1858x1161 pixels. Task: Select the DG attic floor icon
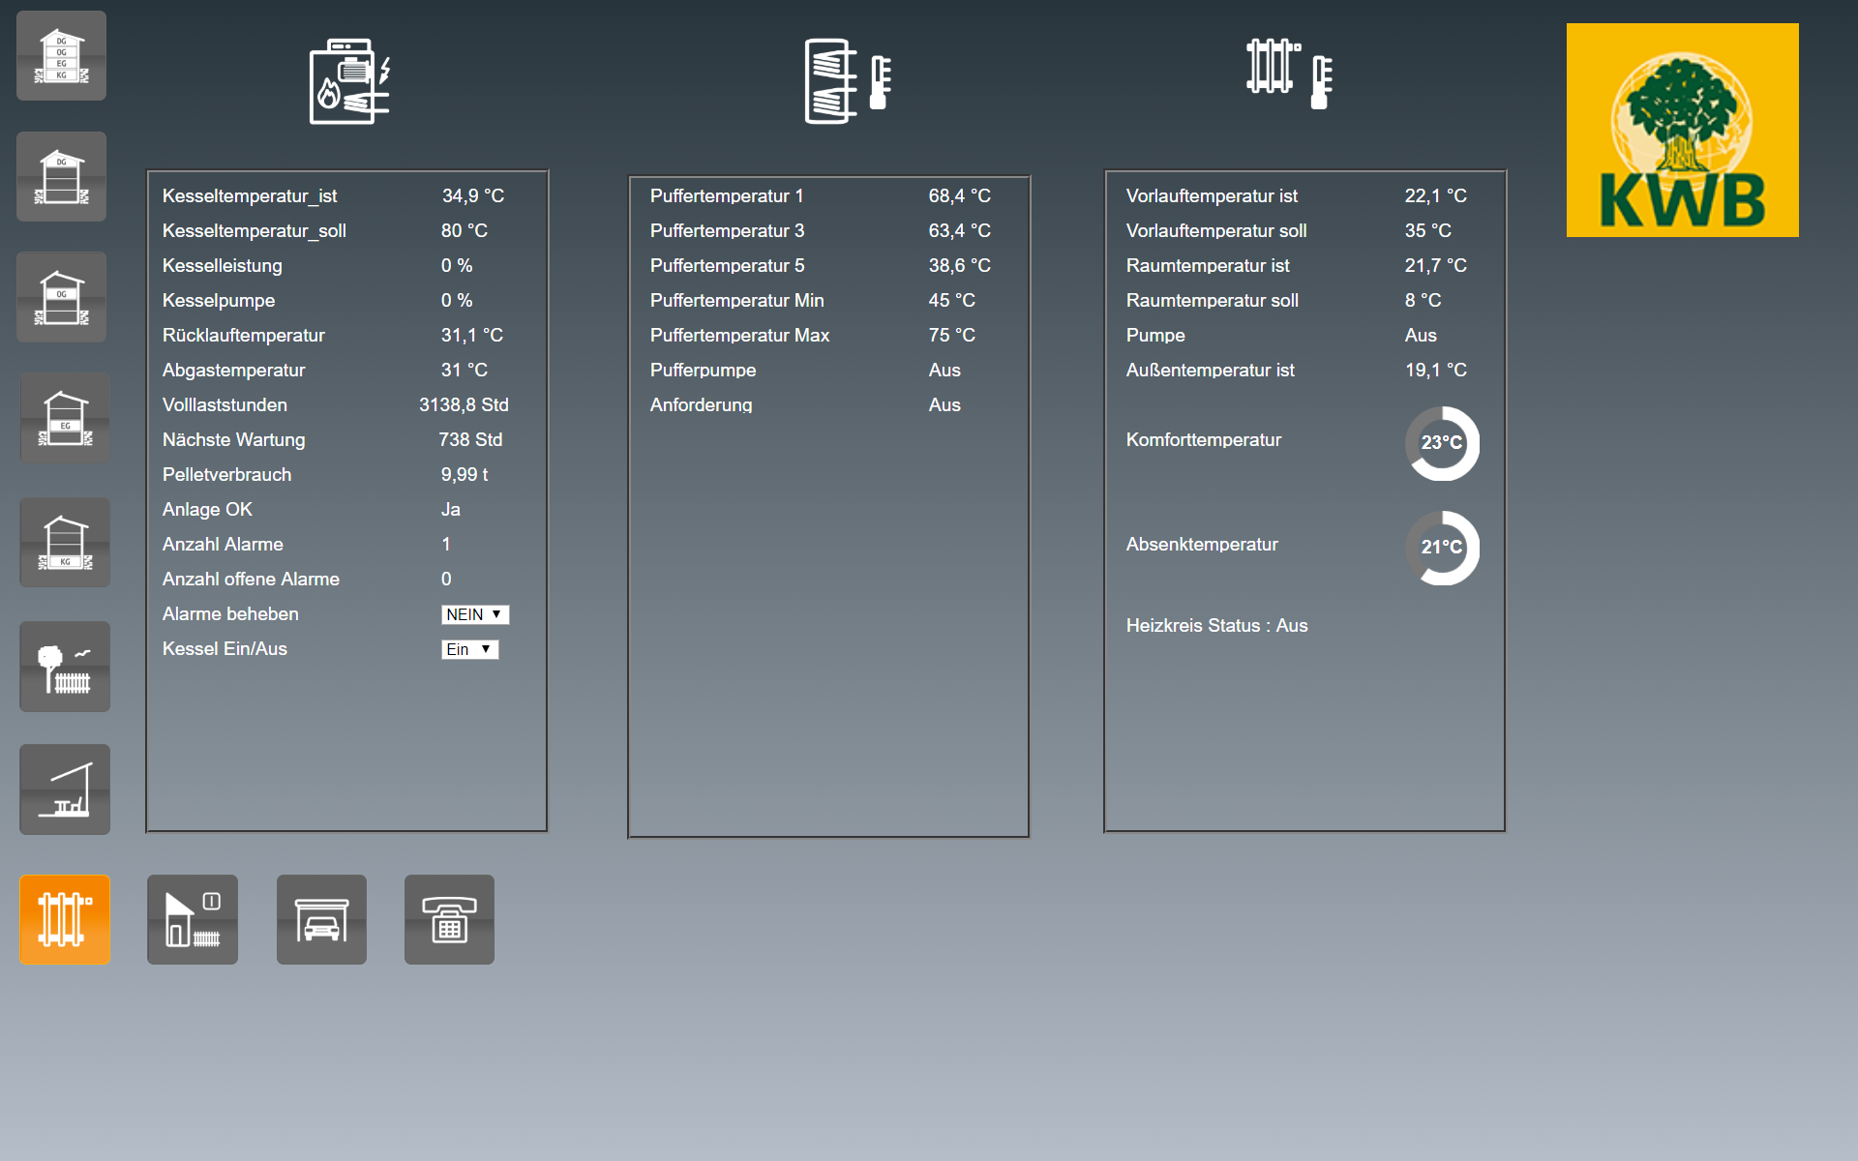(62, 177)
